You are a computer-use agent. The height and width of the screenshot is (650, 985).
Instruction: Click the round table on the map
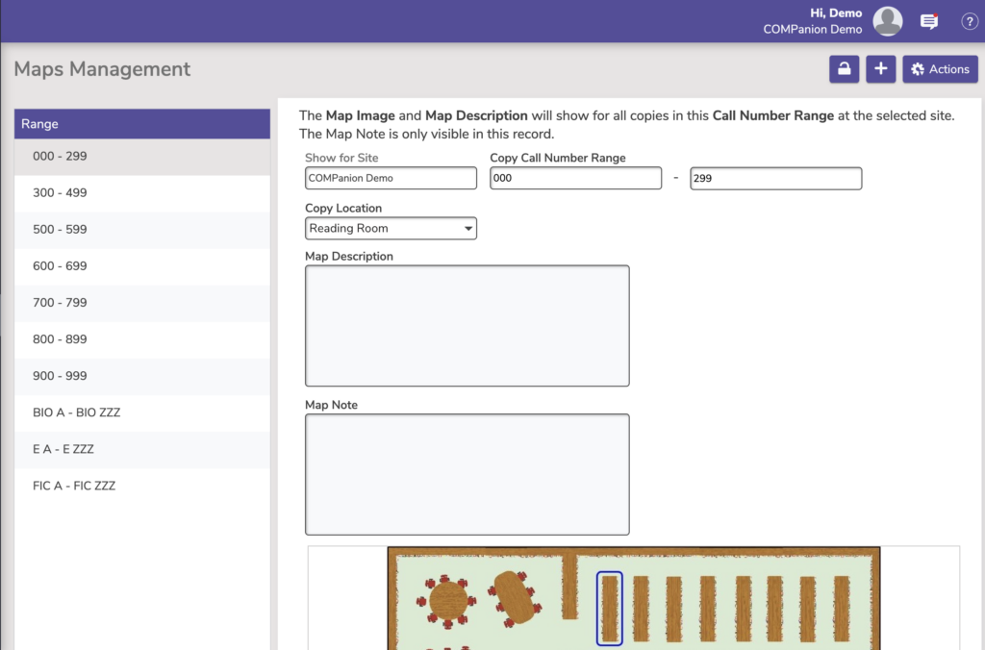pos(447,600)
